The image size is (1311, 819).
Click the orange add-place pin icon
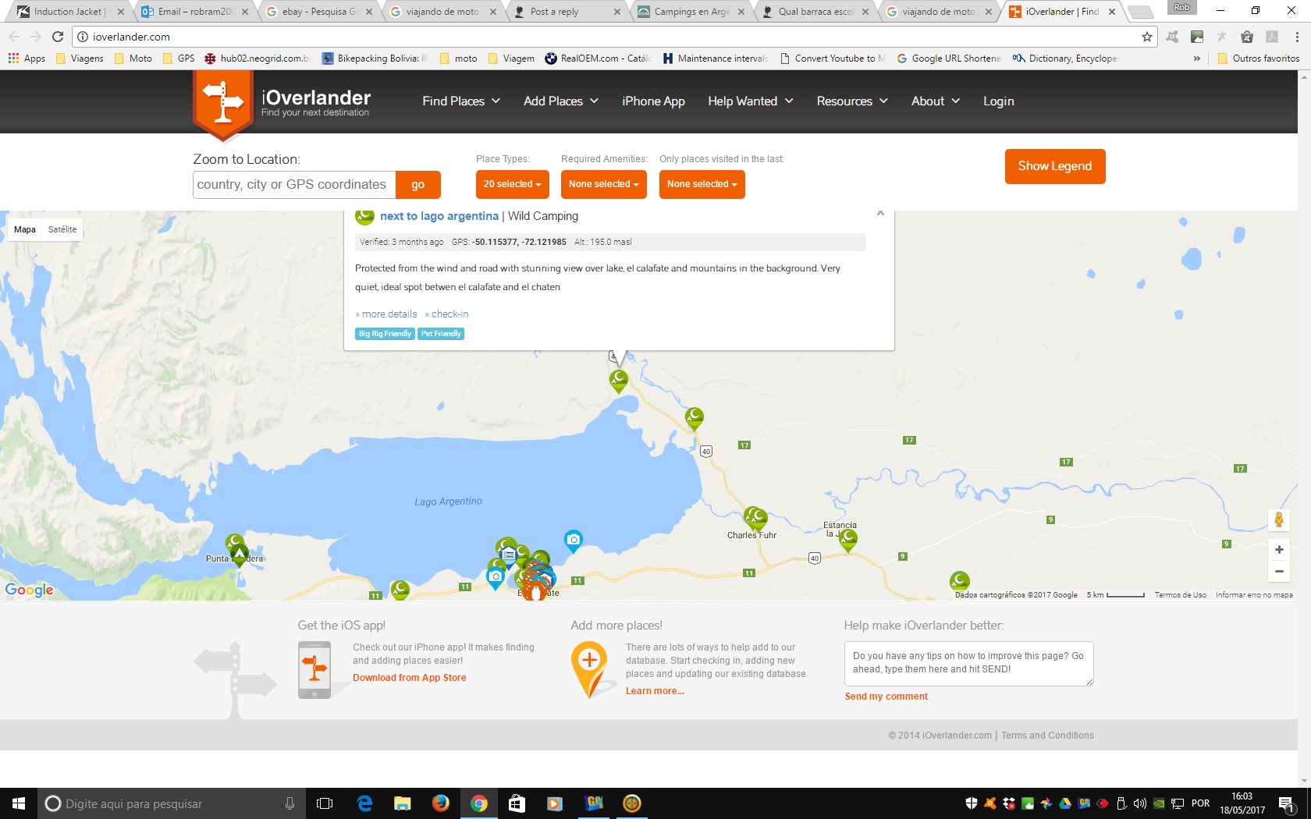tap(590, 670)
